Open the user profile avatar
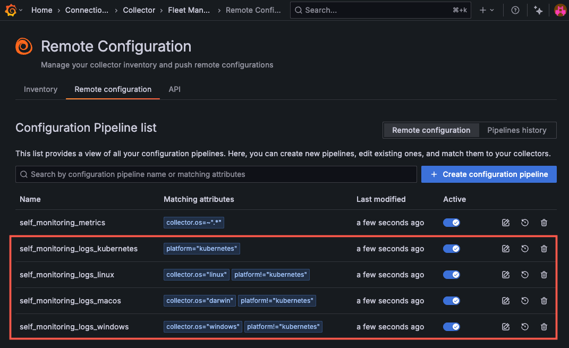This screenshot has height=348, width=569. (x=559, y=10)
